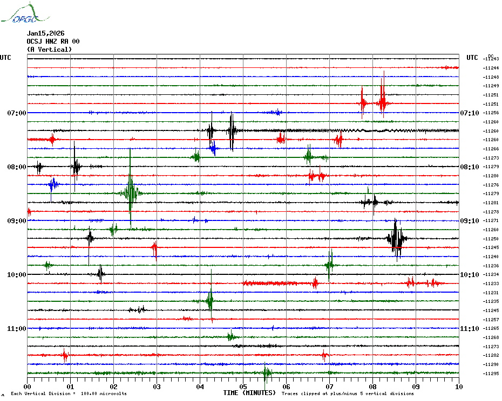Screen dimensions: 502x401
Task: Select the Jan15,2026 date label
Action: [45, 33]
